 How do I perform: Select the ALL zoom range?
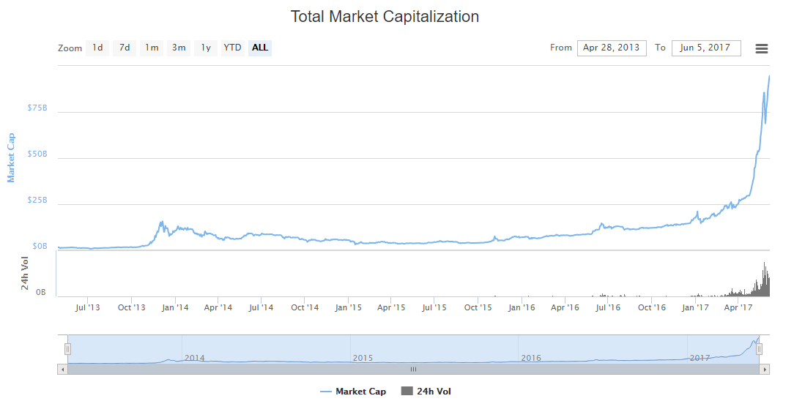point(260,48)
